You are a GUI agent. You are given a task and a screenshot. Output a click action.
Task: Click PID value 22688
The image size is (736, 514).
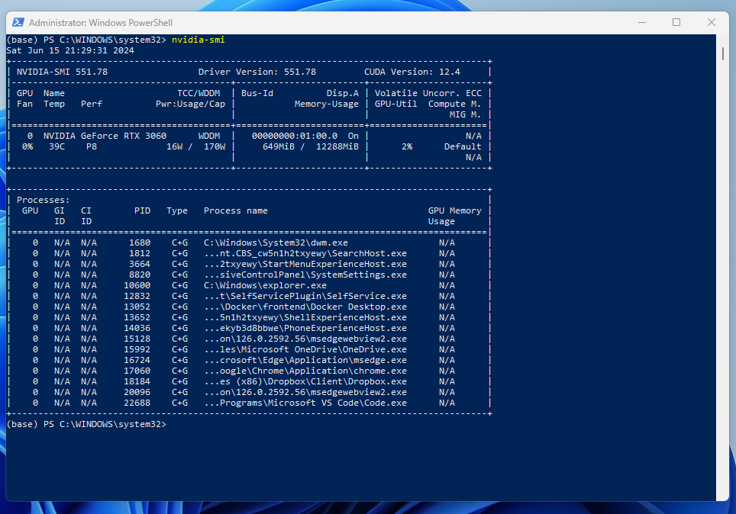pos(137,403)
